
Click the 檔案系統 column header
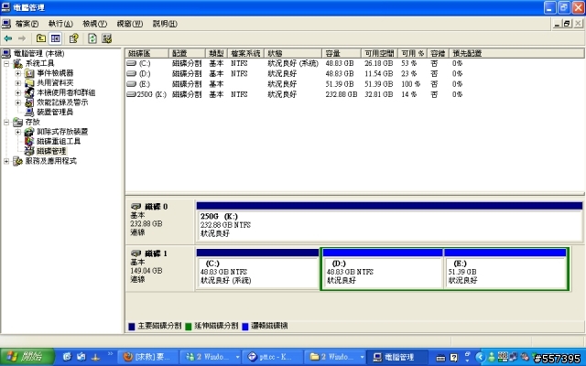(x=245, y=53)
